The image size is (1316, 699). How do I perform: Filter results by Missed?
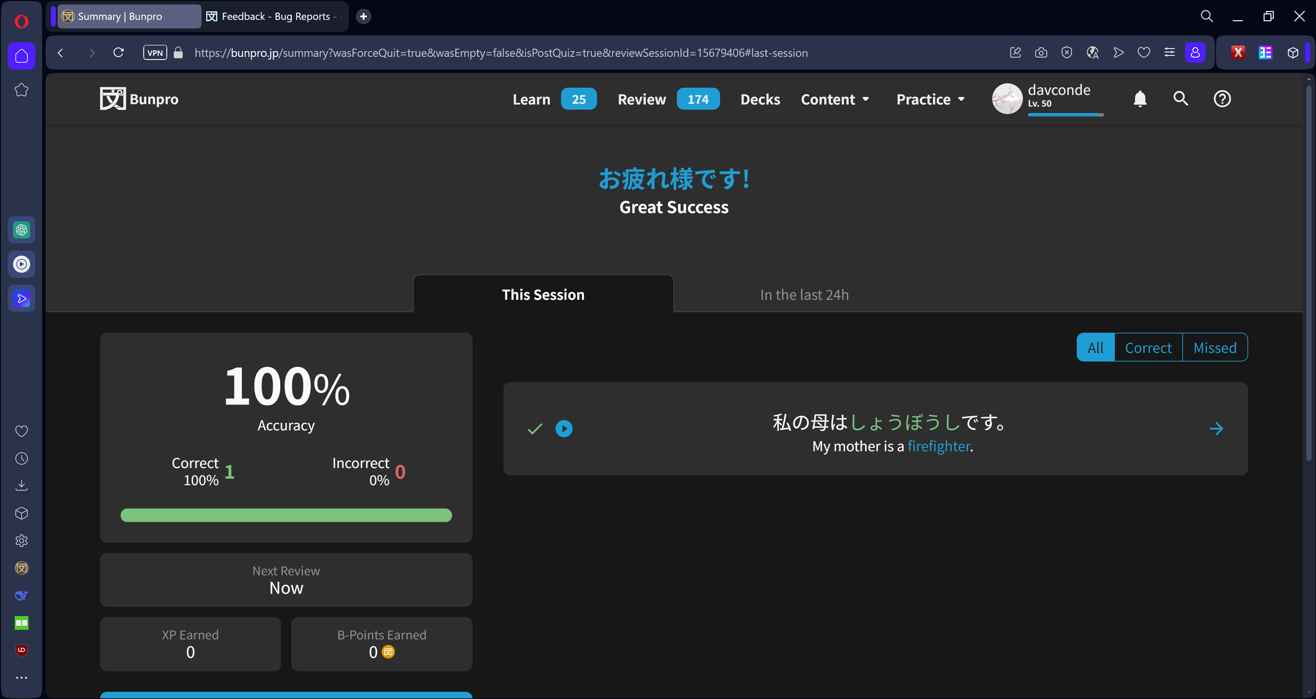tap(1215, 347)
